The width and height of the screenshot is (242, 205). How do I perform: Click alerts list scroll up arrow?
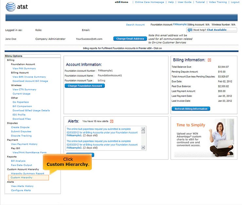point(143,129)
